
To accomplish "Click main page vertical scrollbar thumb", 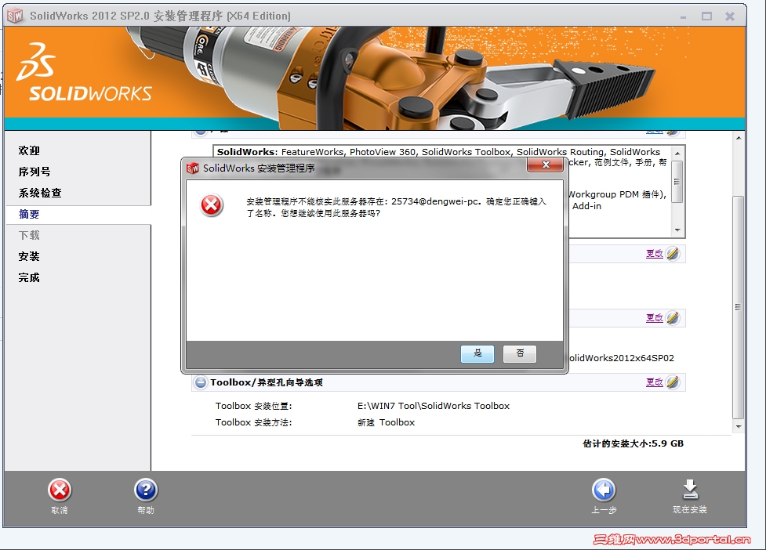I will [x=739, y=307].
